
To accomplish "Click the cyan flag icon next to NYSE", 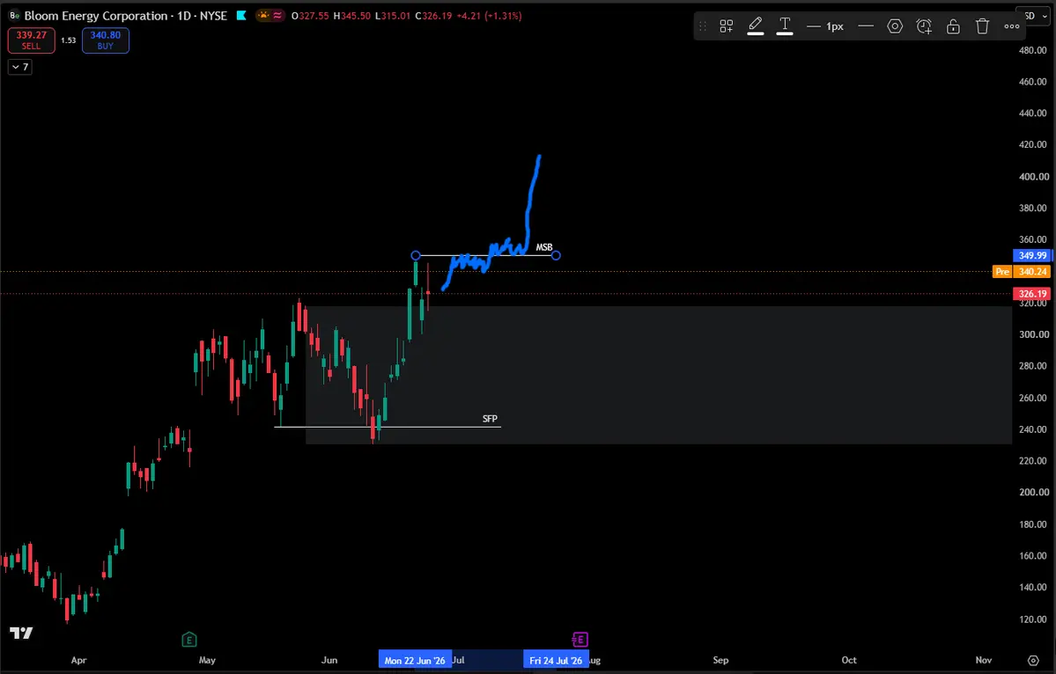I will 241,16.
